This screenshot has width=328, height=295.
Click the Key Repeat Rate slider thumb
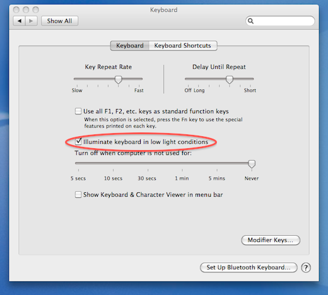pyautogui.click(x=119, y=79)
